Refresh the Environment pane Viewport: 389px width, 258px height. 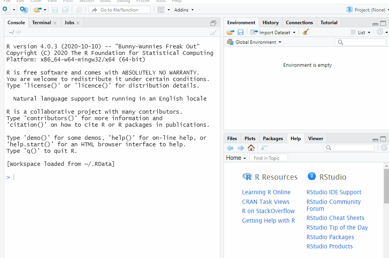(380, 32)
